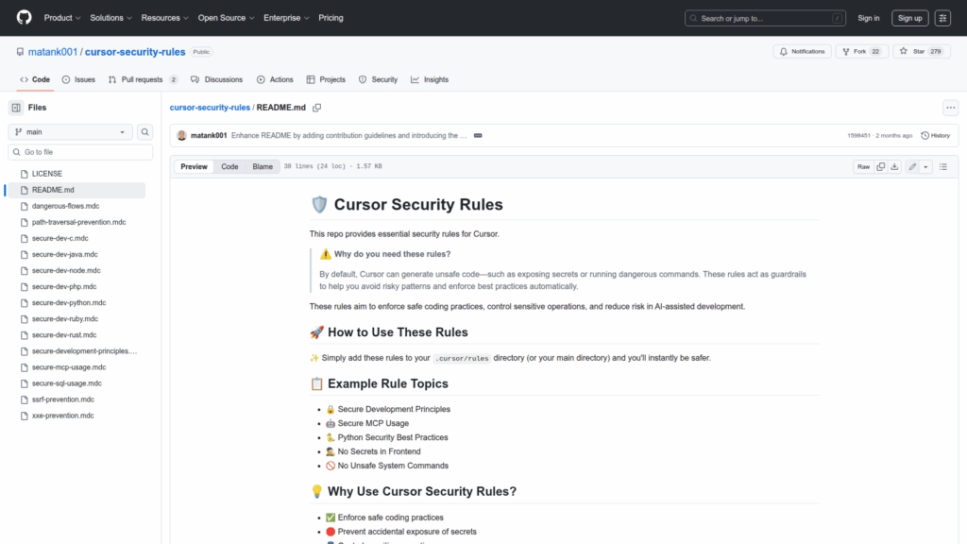The height and width of the screenshot is (544, 967).
Task: View the file History
Action: 935,136
